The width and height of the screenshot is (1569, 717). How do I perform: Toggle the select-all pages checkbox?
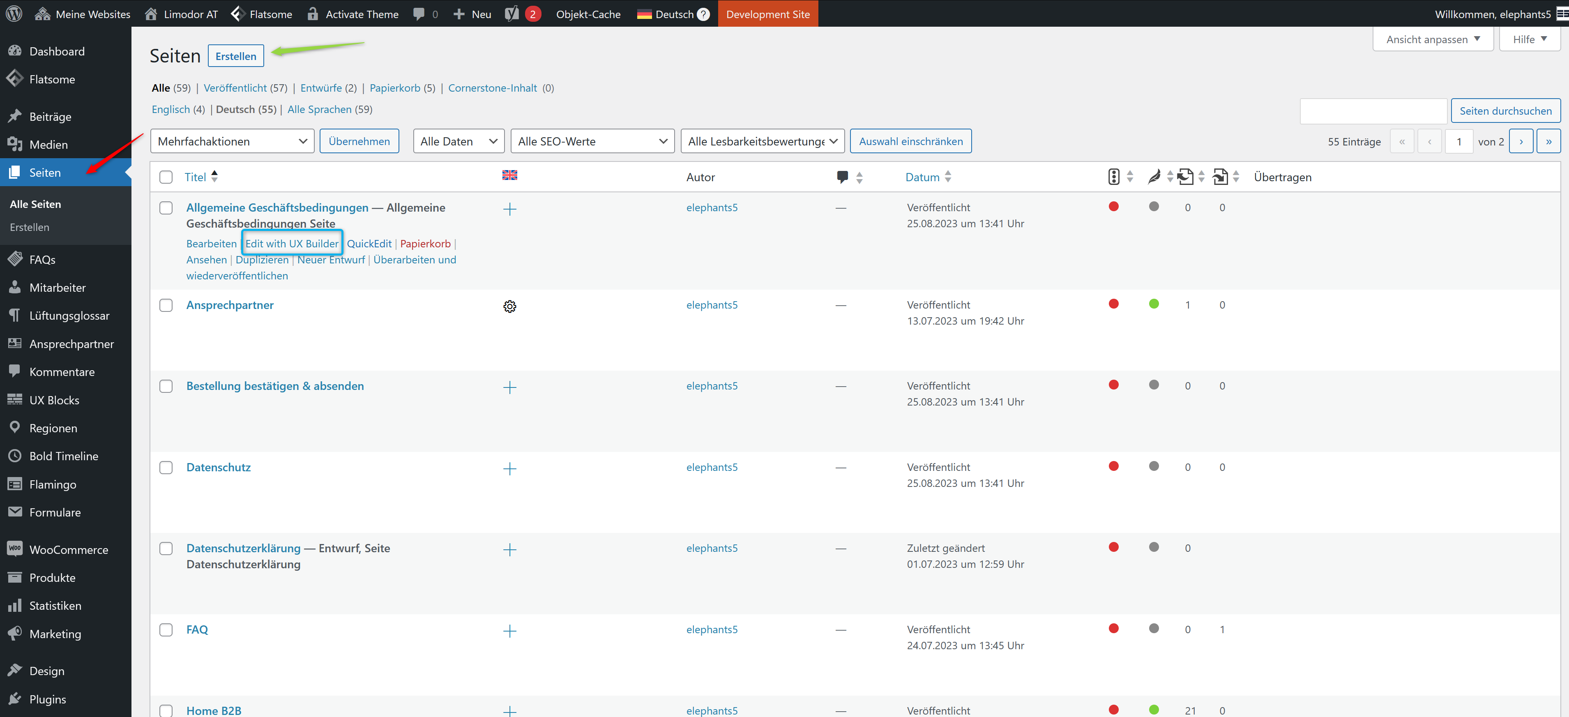tap(166, 177)
